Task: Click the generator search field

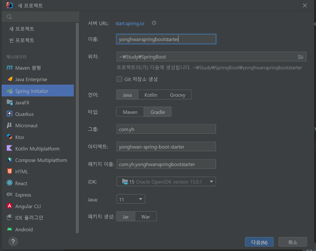Action: (40, 17)
